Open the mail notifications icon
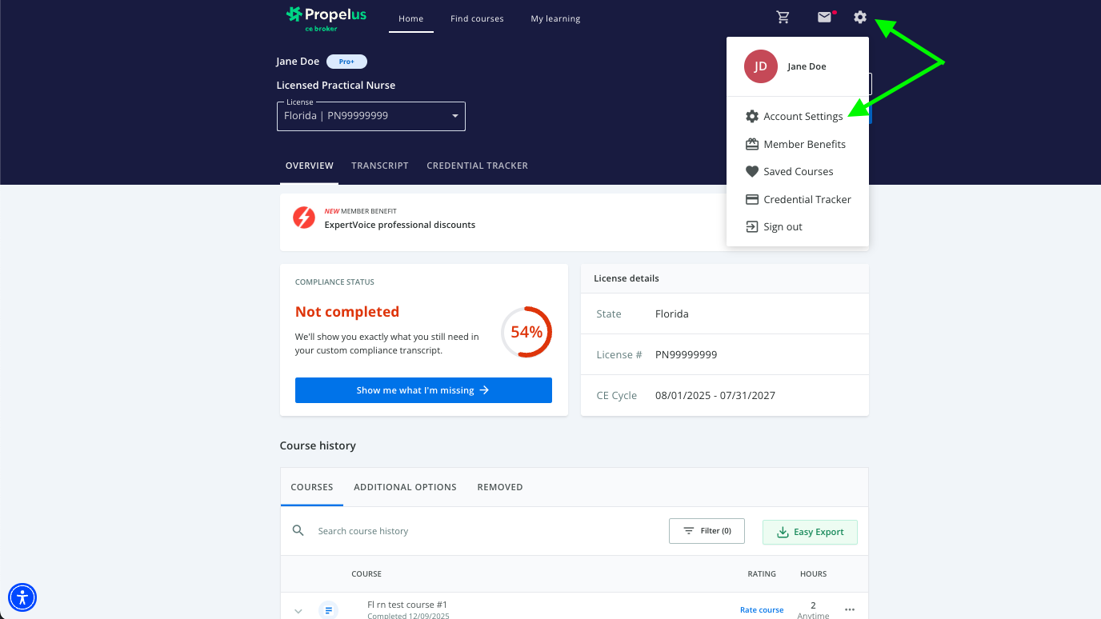 coord(824,18)
